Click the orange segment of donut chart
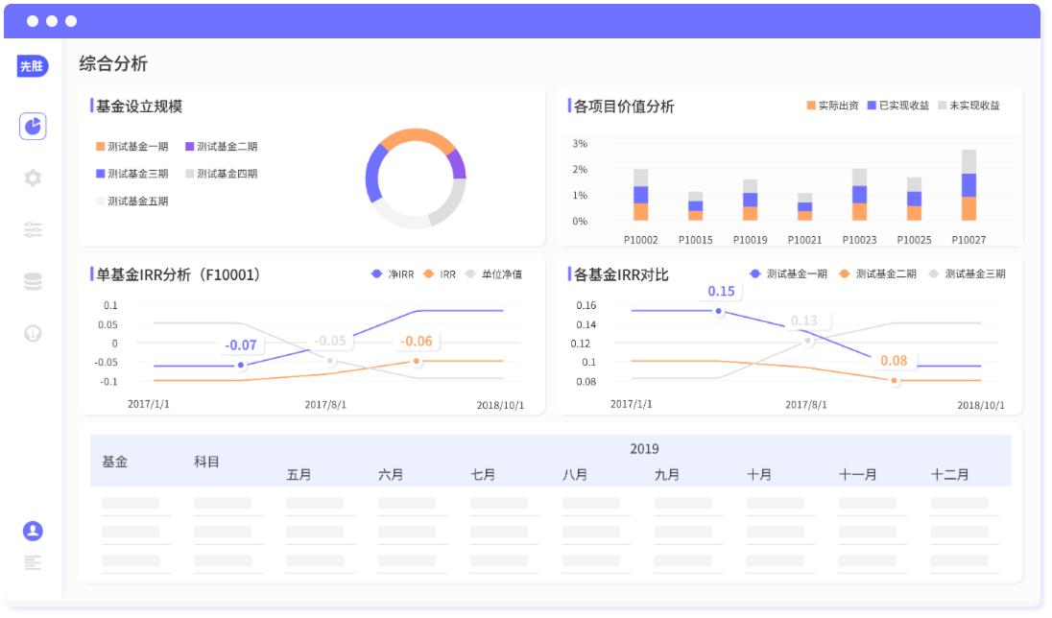 point(418,140)
